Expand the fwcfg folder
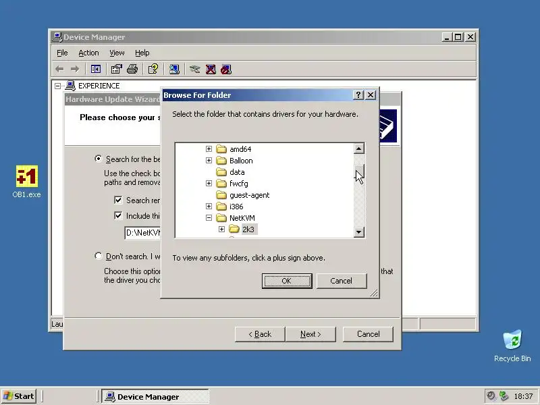 209,183
